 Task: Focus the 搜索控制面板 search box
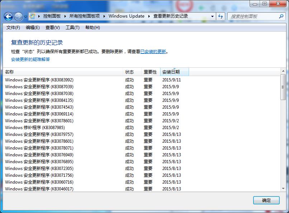click(x=253, y=16)
